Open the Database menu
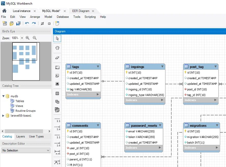 (x=63, y=17)
